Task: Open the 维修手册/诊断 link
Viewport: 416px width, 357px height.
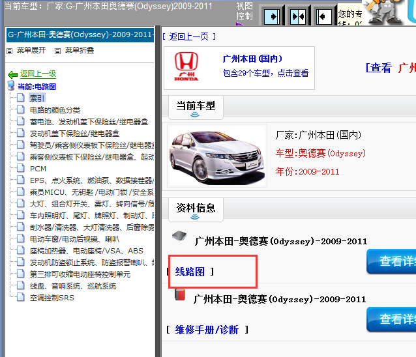Action: (x=207, y=330)
